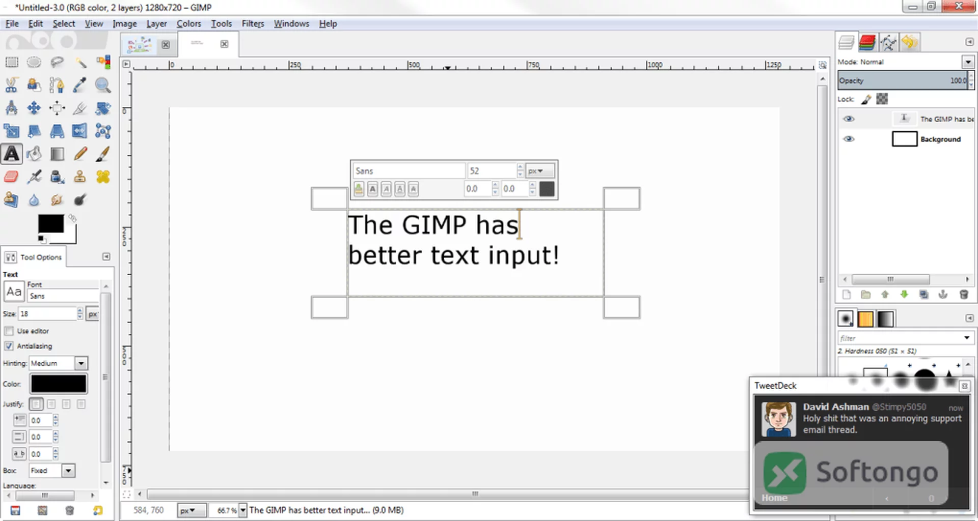Select the Clone stamp tool

[x=80, y=177]
